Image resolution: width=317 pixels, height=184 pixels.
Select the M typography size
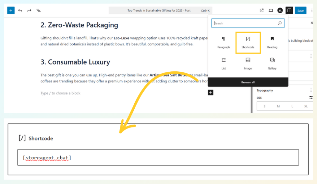(x=278, y=106)
